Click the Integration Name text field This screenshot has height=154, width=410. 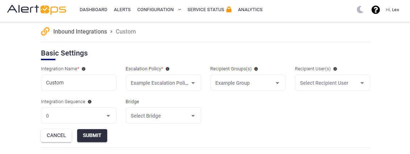click(79, 83)
